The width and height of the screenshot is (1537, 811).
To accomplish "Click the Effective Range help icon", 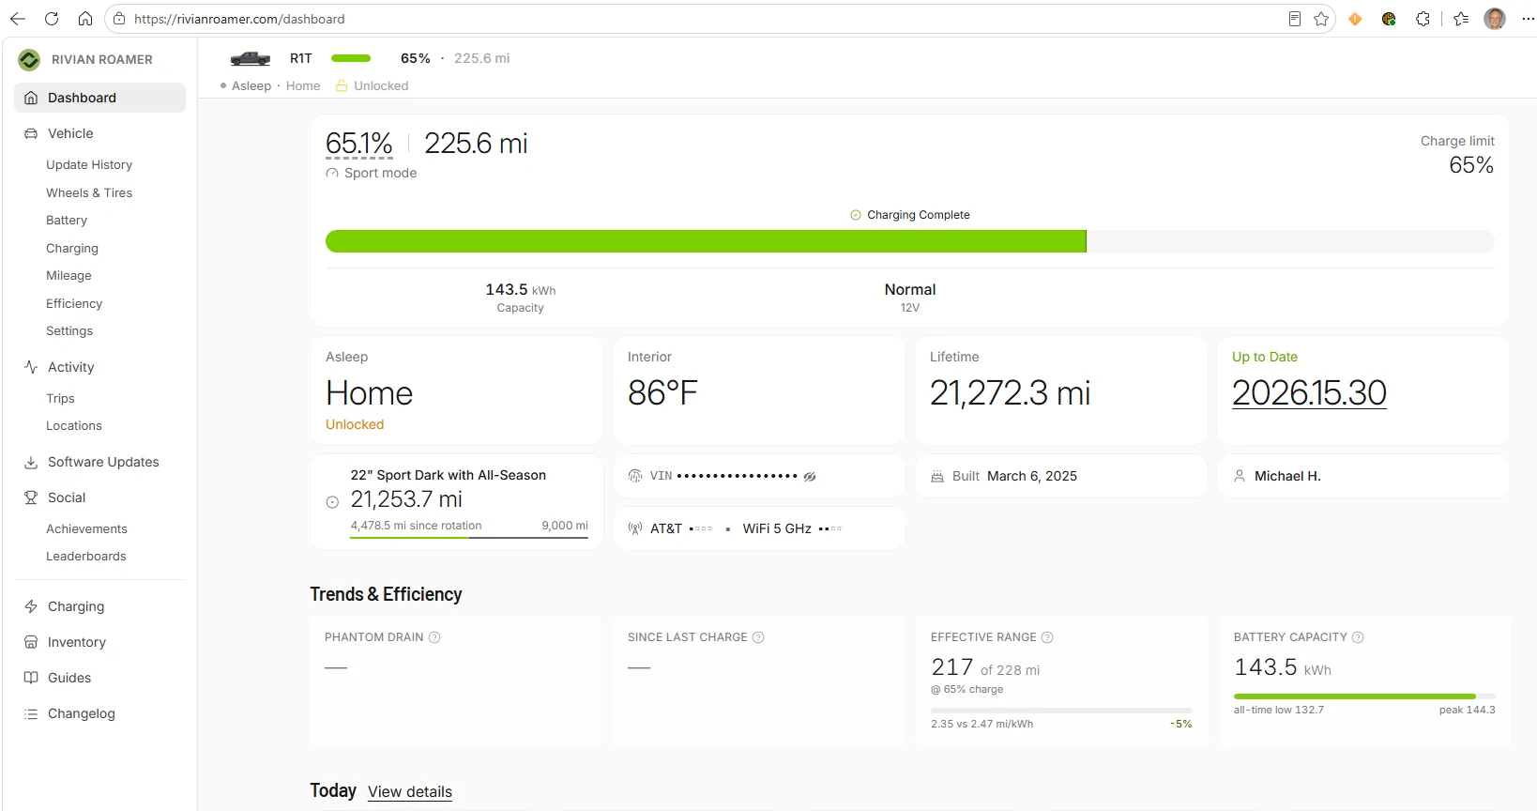I will tap(1047, 637).
